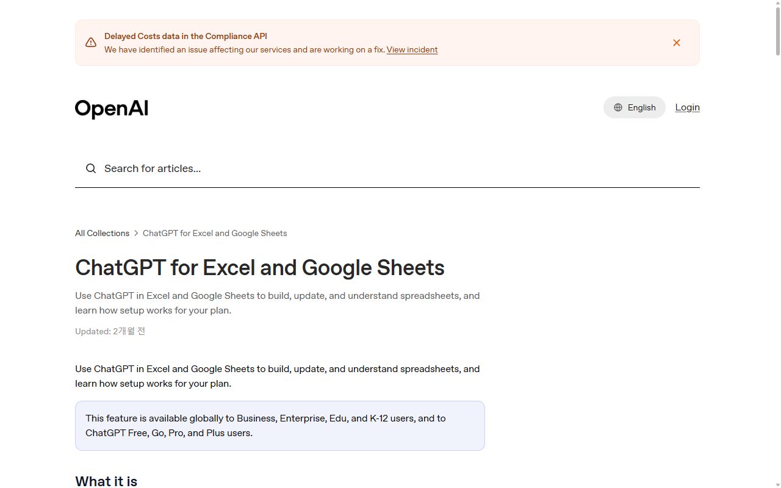Click the Login link
This screenshot has height=488, width=781.
(687, 107)
